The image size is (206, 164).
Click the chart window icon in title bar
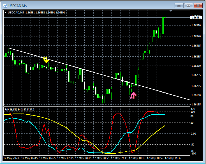point(5,6)
